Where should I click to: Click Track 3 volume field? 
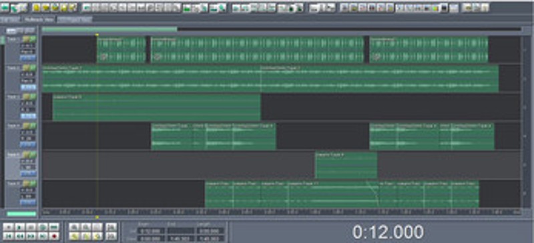(28, 103)
